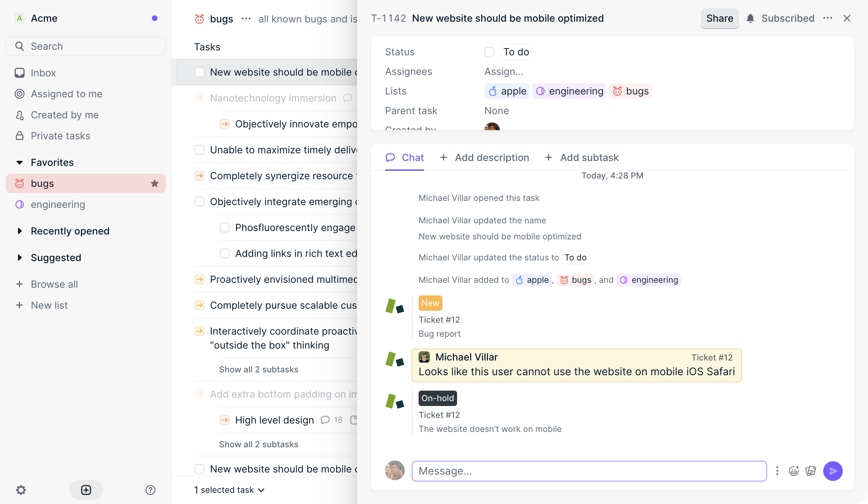Click the send message arrow button

click(x=833, y=471)
